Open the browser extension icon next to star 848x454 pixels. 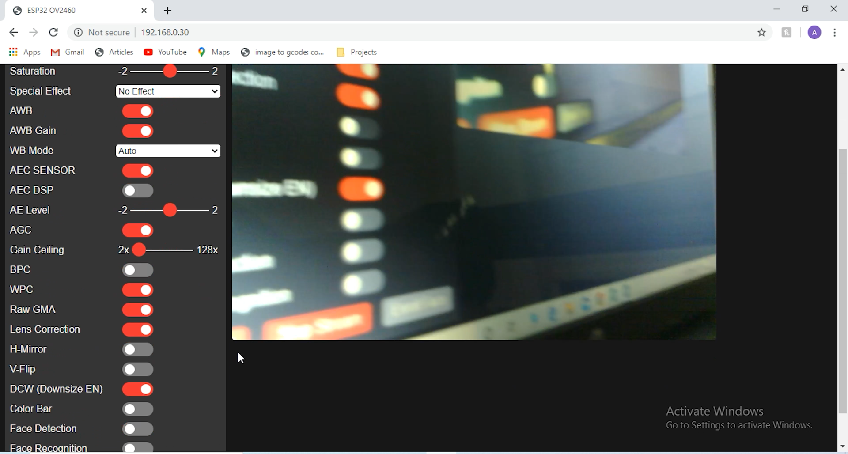(x=787, y=32)
